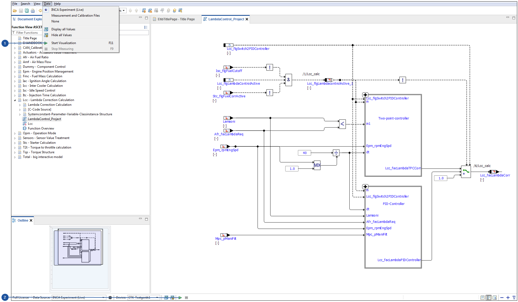
Task: Click the Data menu item
Action: click(x=47, y=4)
